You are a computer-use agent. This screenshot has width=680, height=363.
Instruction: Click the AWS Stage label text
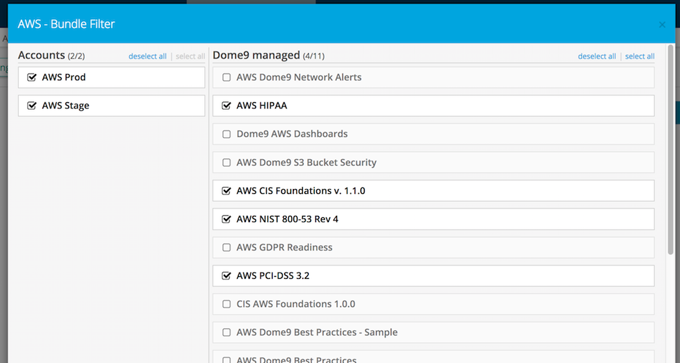coord(66,106)
